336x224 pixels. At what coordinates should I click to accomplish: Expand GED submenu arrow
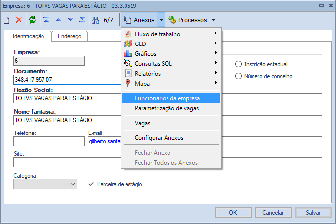[216, 43]
